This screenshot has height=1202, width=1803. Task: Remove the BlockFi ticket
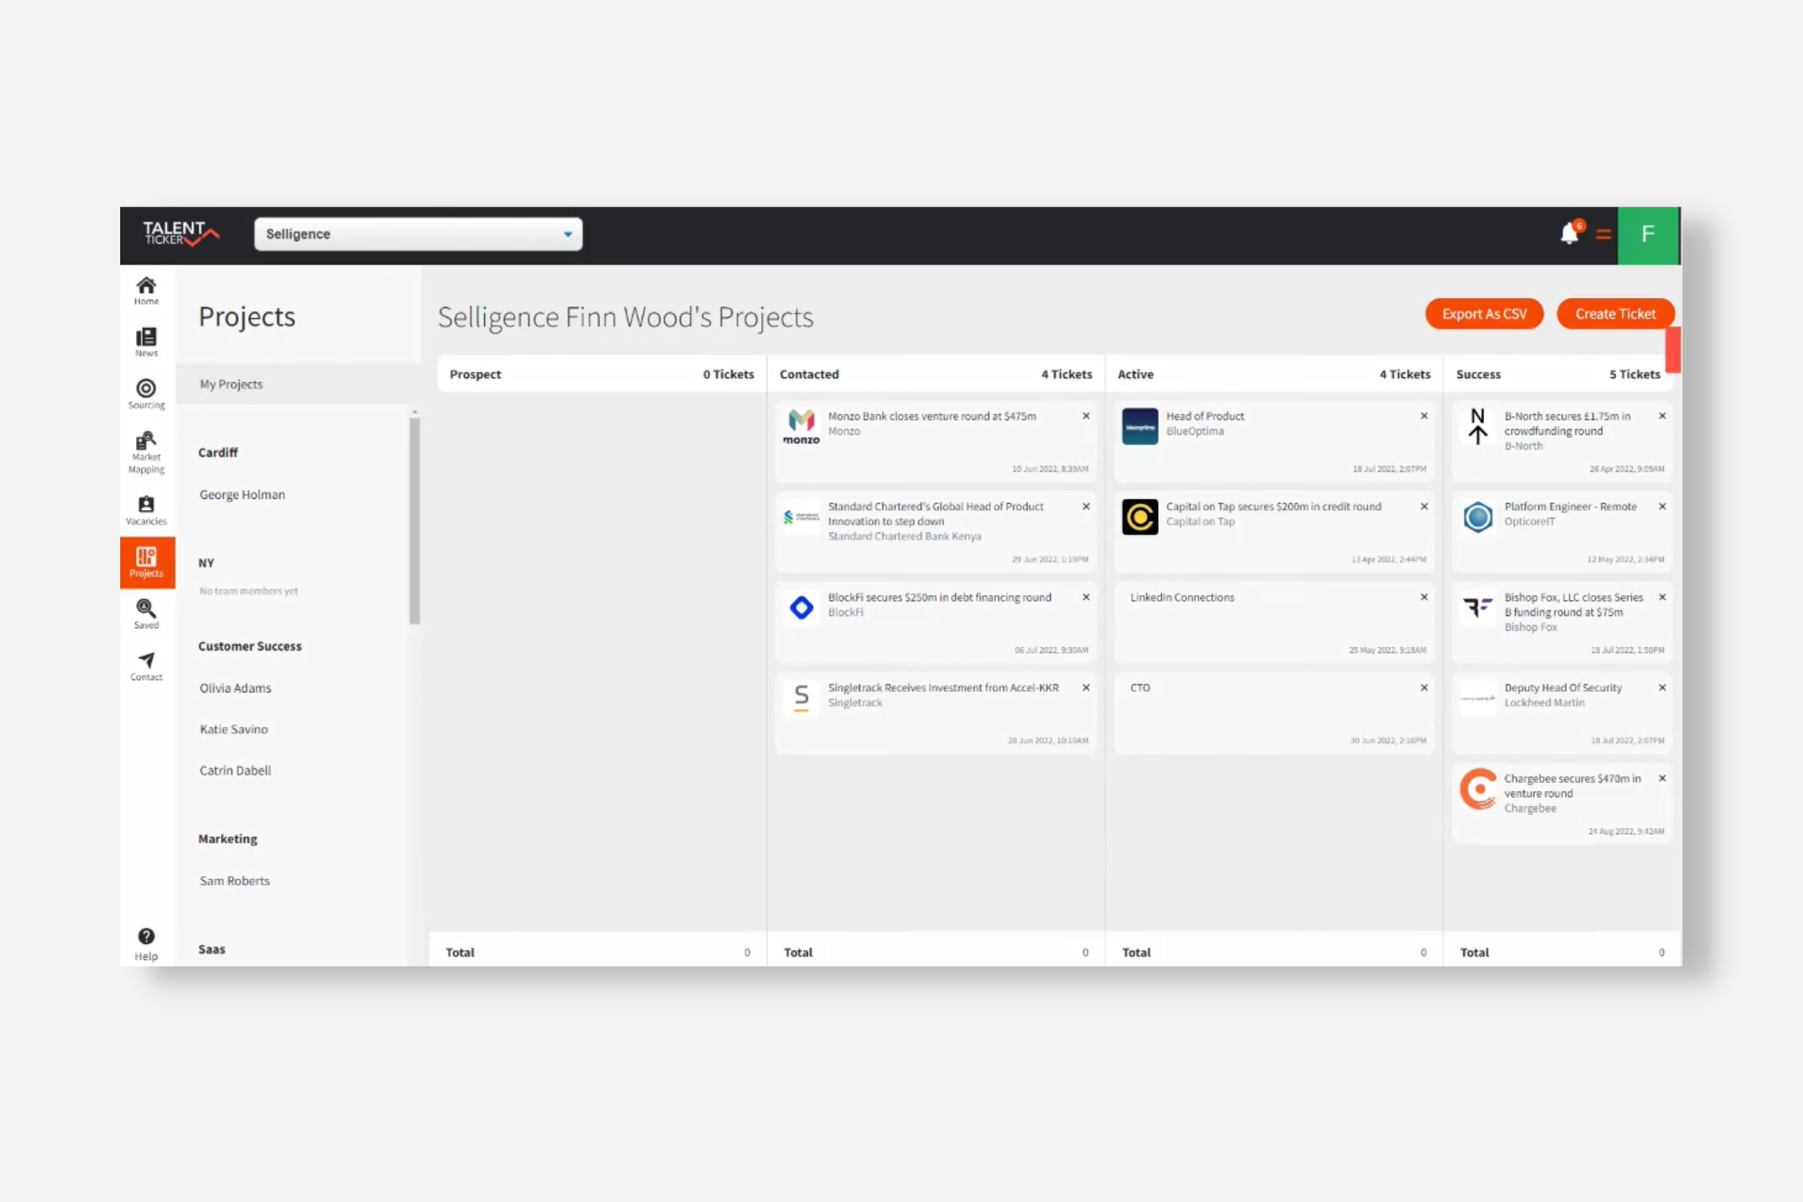click(x=1086, y=597)
